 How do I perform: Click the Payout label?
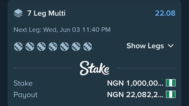[26, 95]
